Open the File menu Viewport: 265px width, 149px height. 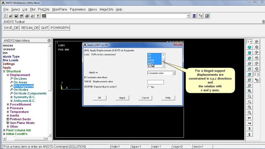[6, 10]
